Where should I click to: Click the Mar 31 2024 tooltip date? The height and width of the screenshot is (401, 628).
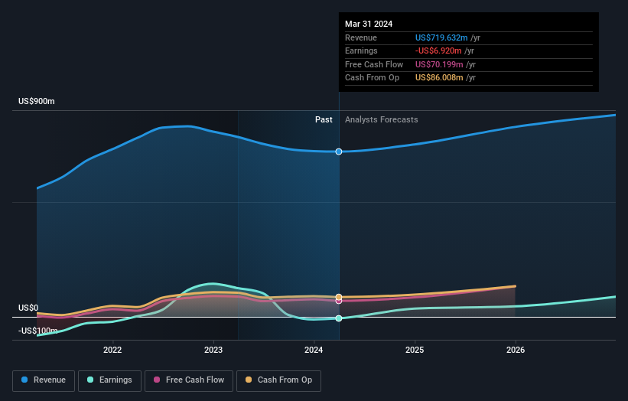[x=369, y=24]
